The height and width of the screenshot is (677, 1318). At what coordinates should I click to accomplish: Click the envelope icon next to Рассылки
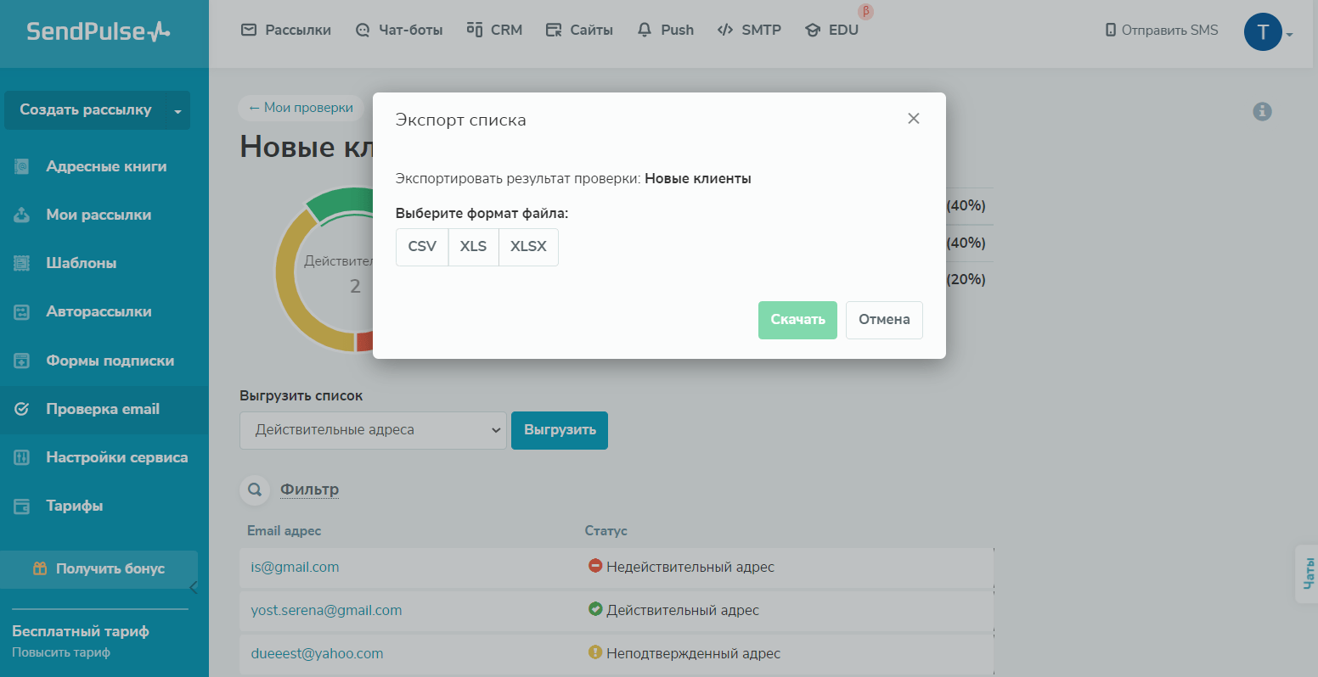pos(249,30)
